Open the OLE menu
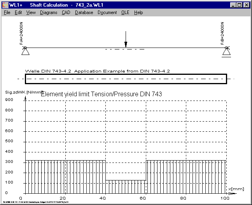 tap(125, 12)
